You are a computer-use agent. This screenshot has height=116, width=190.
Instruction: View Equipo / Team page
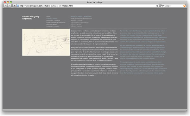coord(76,25)
